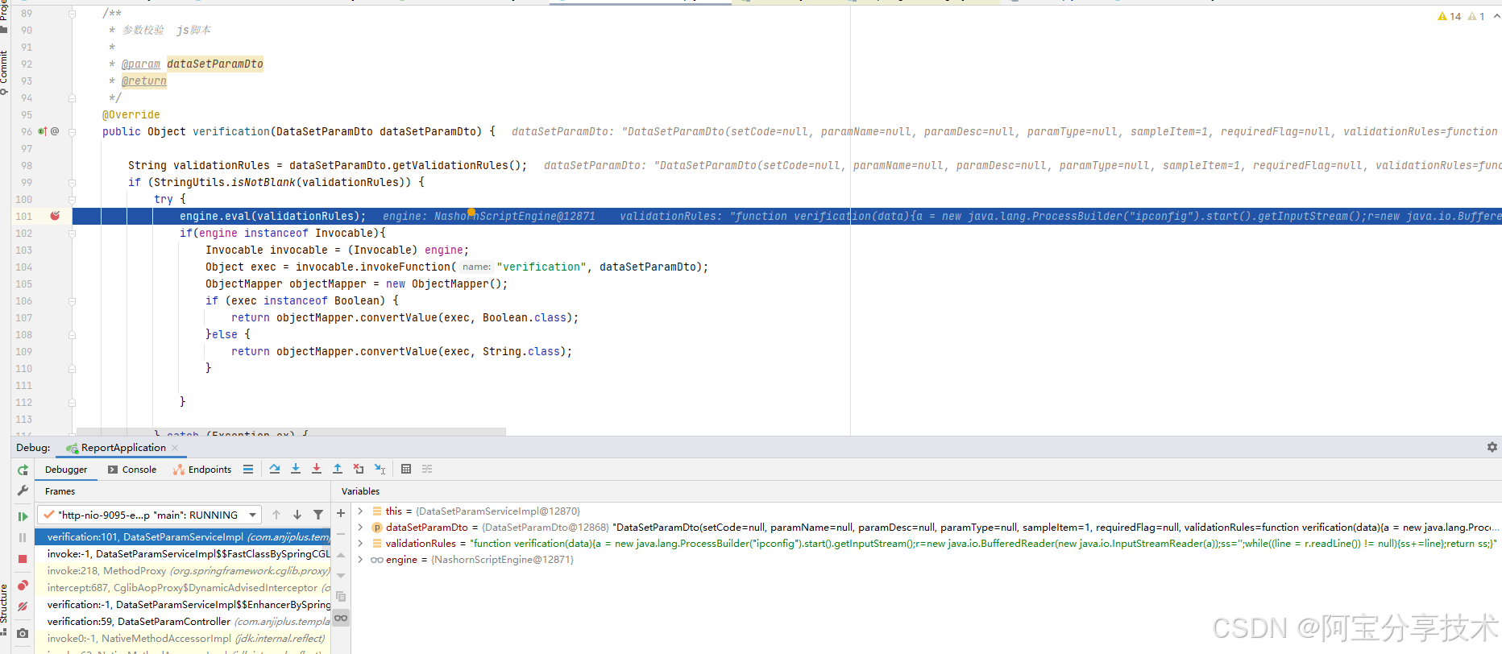Click the Run to Cursor icon
Screen dimensions: 1502x654
pos(380,469)
